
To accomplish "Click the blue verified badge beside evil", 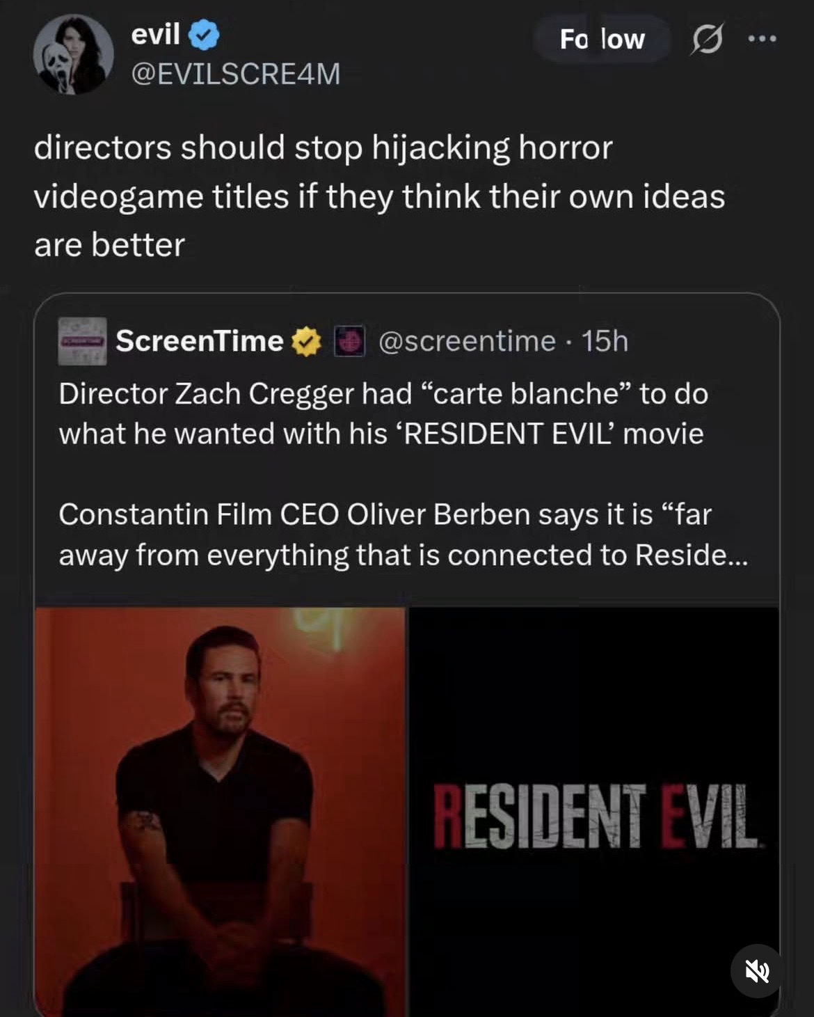I will point(204,36).
